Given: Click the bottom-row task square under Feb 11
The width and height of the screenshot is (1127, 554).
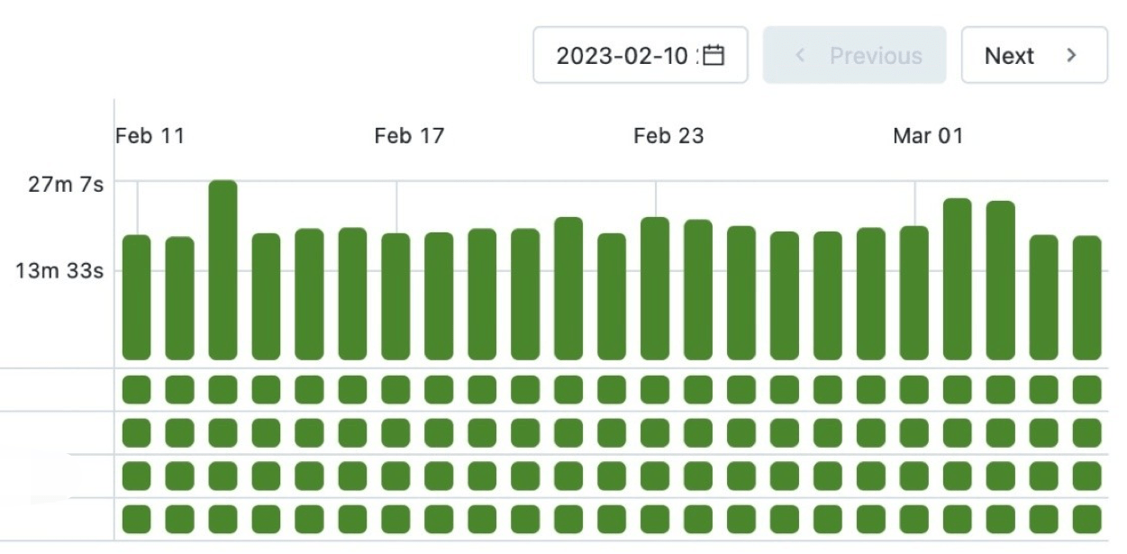Looking at the screenshot, I should 137,520.
